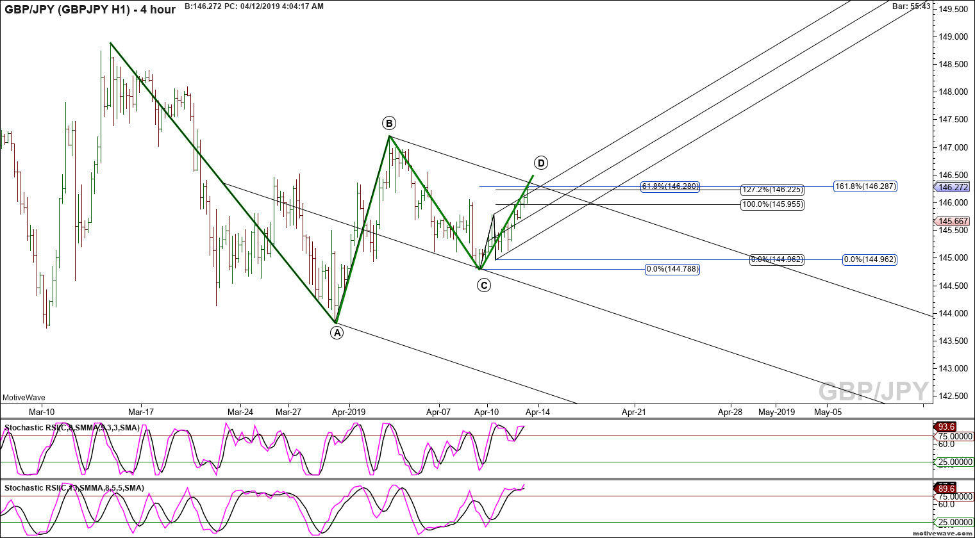This screenshot has width=975, height=538.
Task: Click the Apr-21 date on time axis
Action: (634, 412)
